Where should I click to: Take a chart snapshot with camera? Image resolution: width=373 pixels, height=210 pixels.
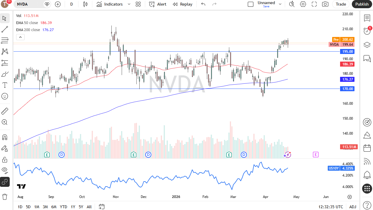coord(325,4)
